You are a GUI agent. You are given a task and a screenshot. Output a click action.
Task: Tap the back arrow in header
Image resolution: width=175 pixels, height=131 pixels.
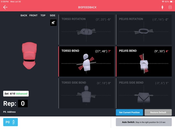5,7
